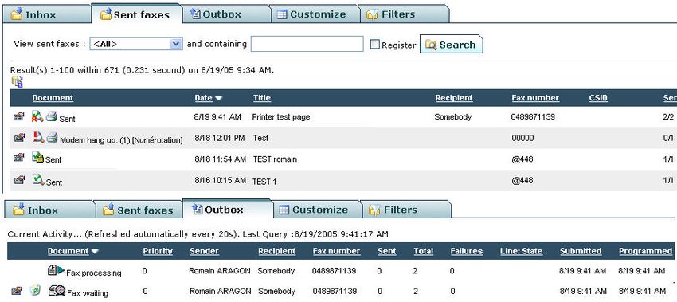
Task: Sort Outbox by Programmed column
Action: click(x=645, y=251)
